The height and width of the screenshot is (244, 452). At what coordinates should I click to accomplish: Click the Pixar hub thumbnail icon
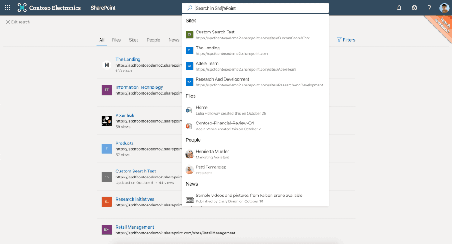click(x=107, y=121)
